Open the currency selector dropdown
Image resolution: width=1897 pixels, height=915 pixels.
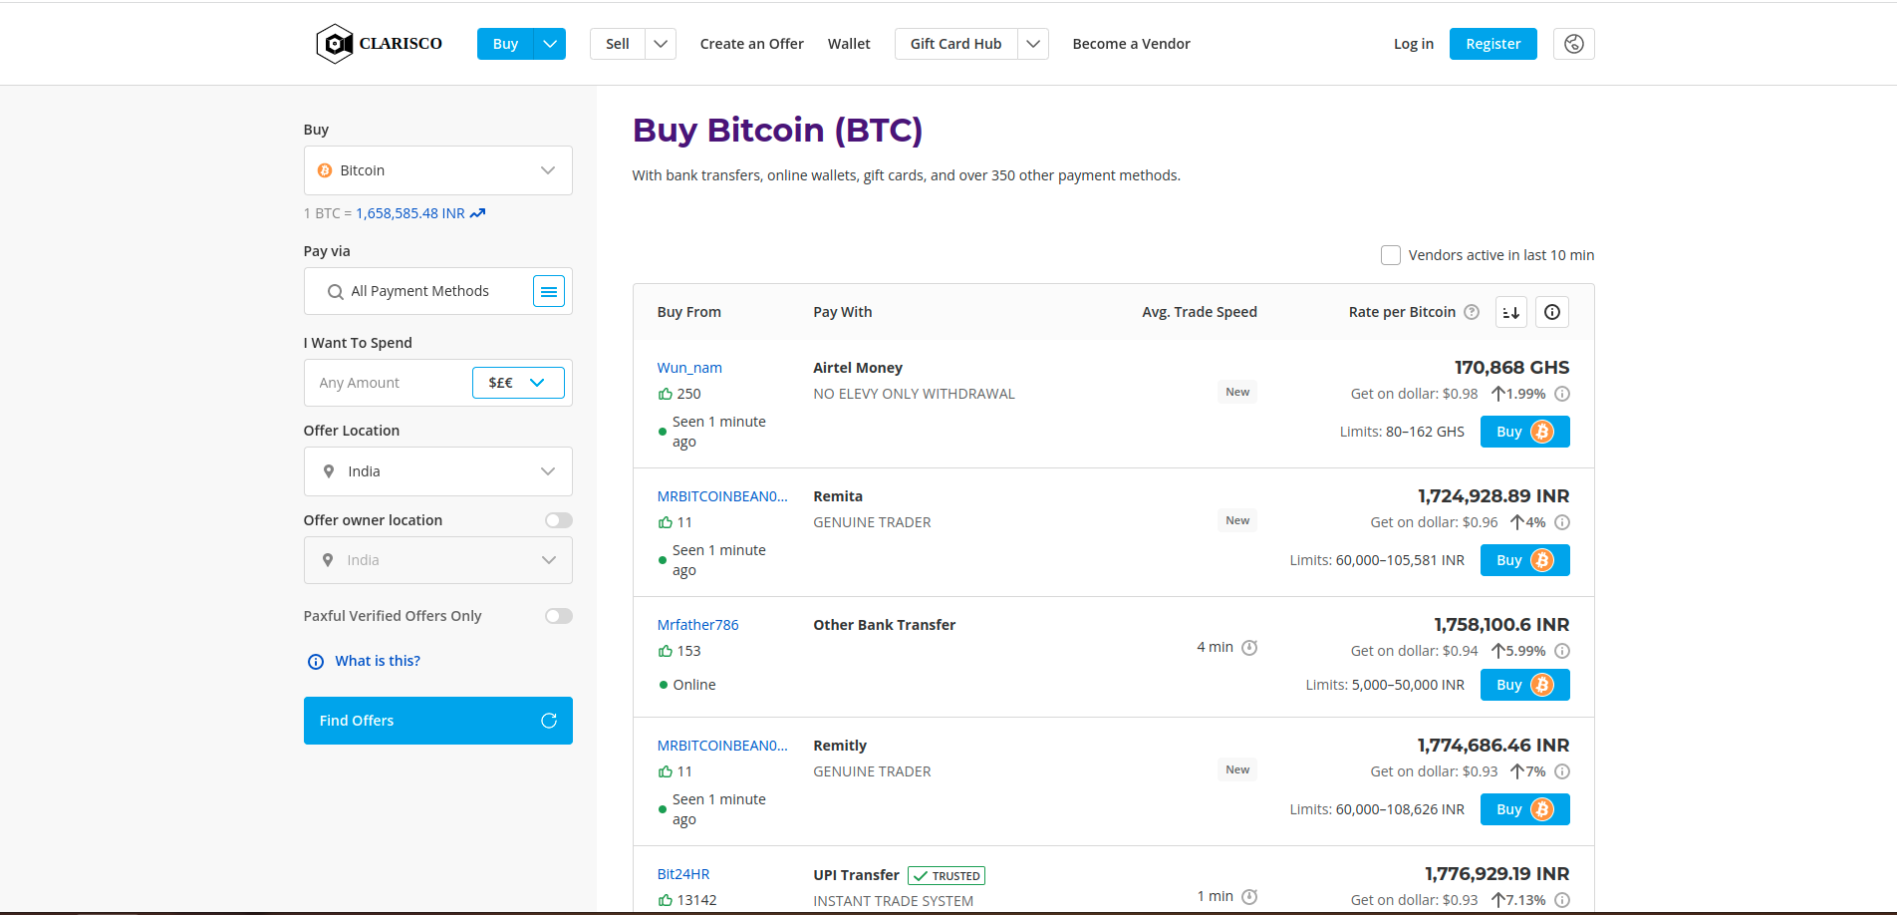click(518, 383)
